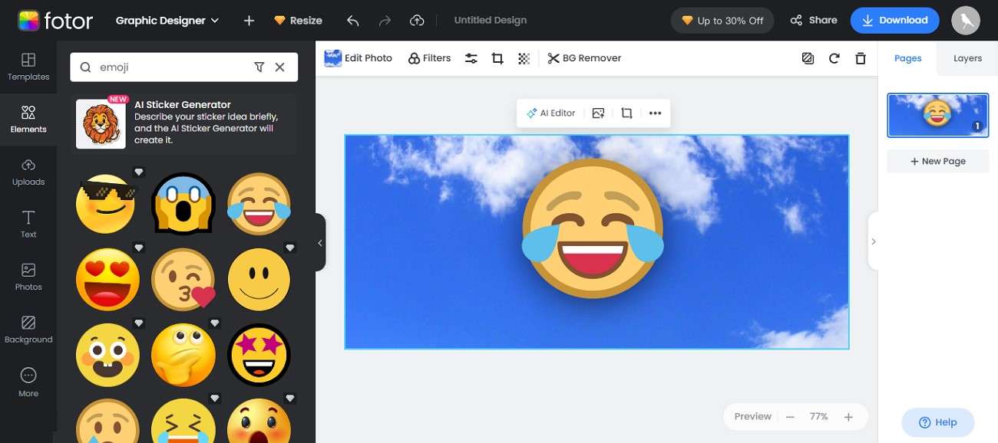Screen dimensions: 998x443
Task: Expand the right panel collapse arrow
Action: coord(873,241)
